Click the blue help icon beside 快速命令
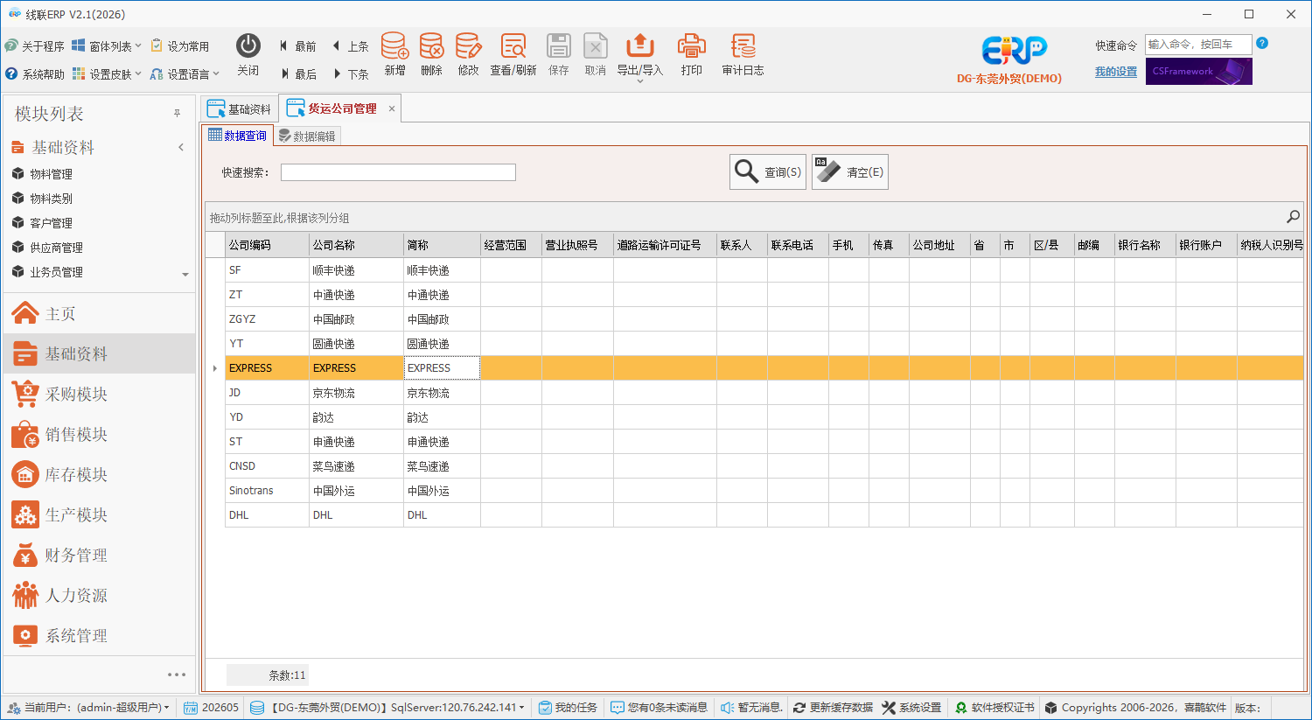The height and width of the screenshot is (720, 1312). (1262, 43)
